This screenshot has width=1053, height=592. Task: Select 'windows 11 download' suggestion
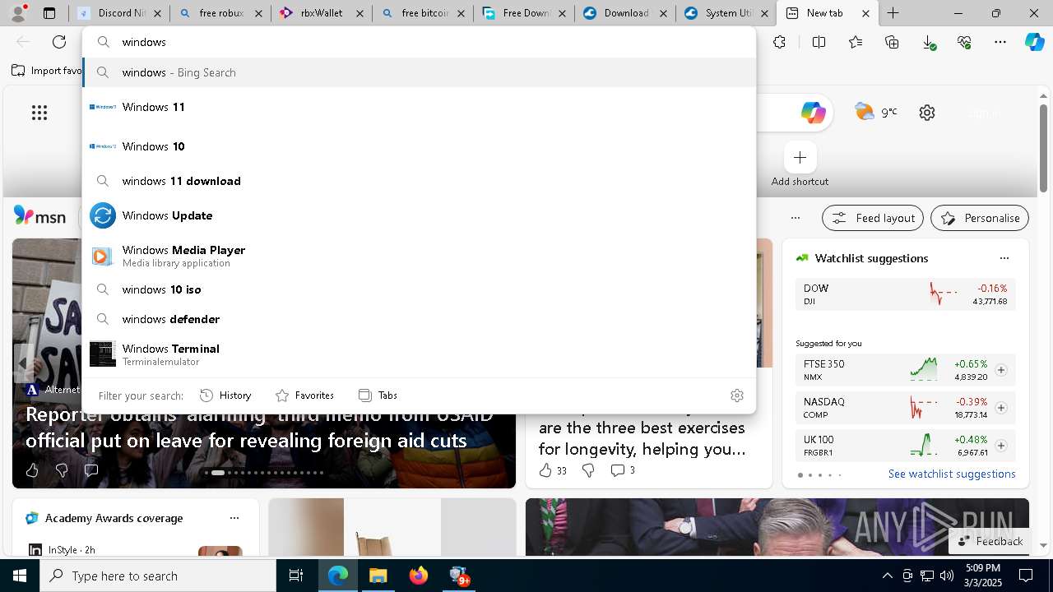coord(420,181)
